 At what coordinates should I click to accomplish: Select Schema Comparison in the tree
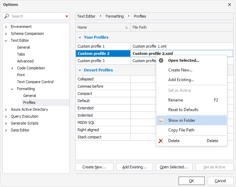coord(27,33)
